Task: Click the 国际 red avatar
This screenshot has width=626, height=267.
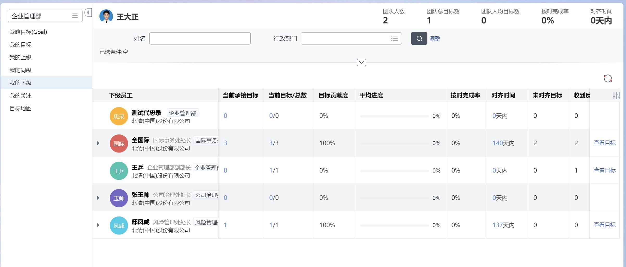Action: pos(119,144)
